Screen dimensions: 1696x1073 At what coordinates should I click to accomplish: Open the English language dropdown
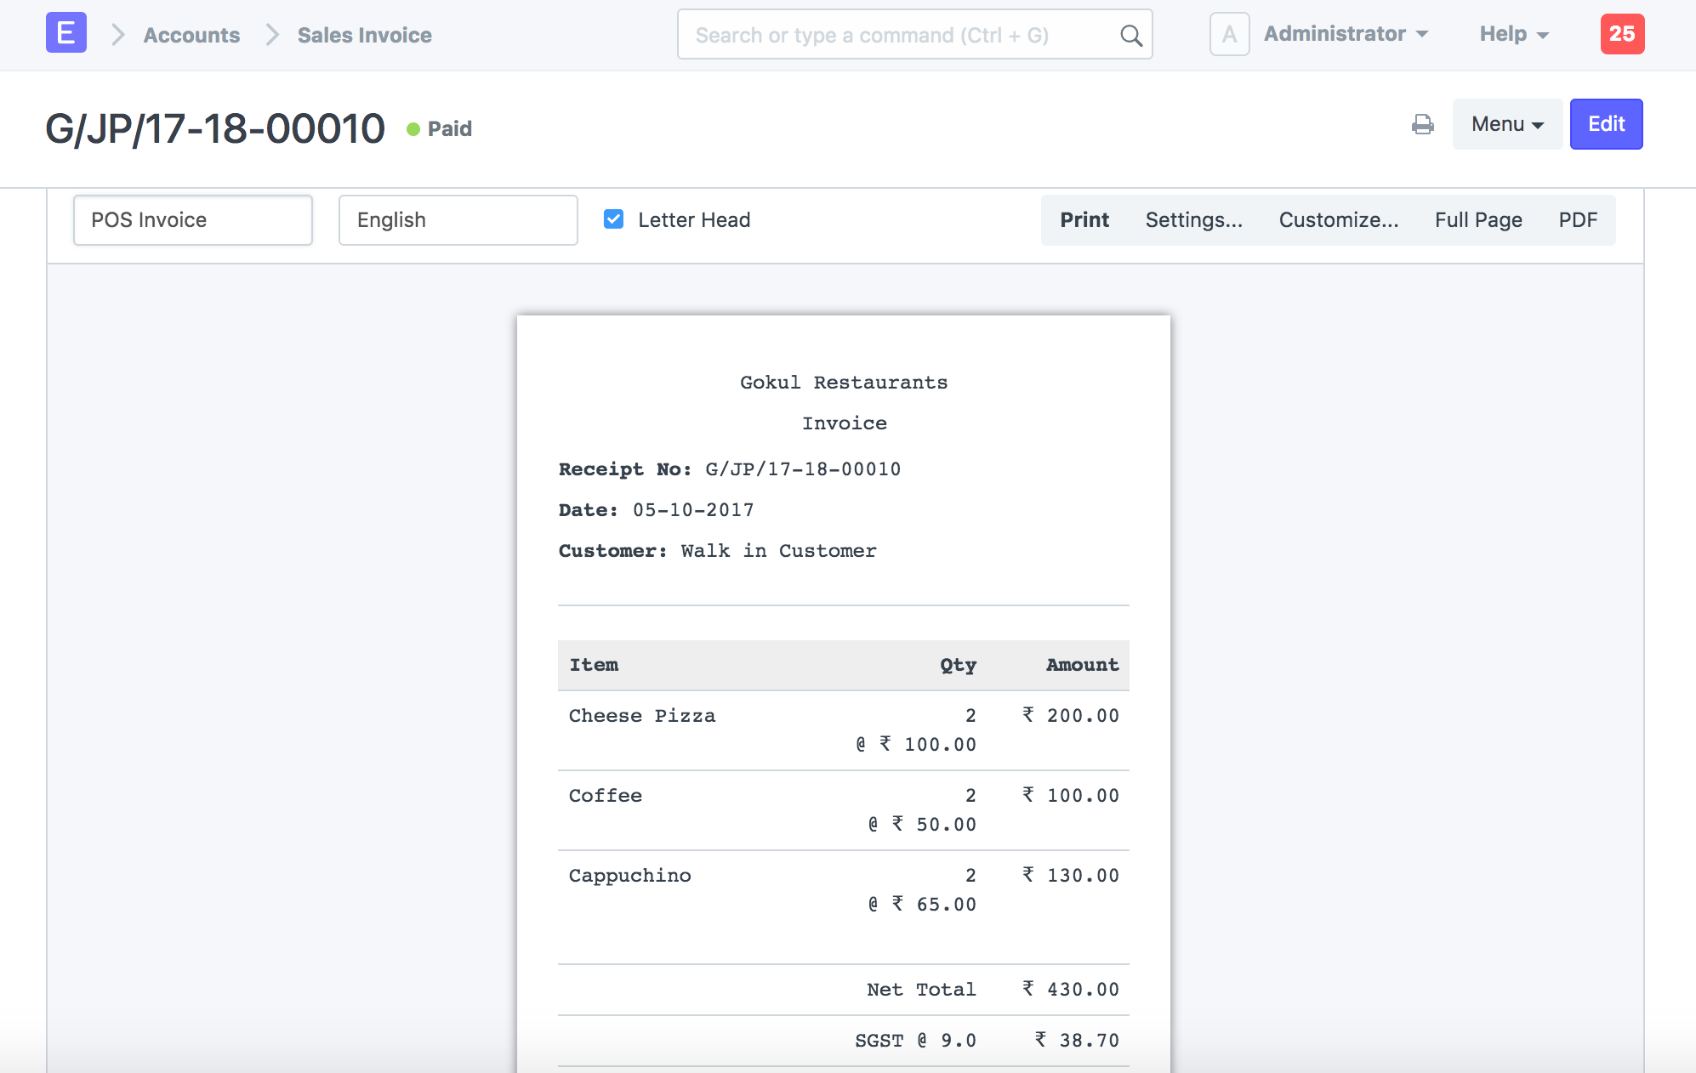[x=458, y=220]
